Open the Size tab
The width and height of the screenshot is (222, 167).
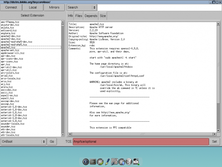pyautogui.click(x=103, y=16)
